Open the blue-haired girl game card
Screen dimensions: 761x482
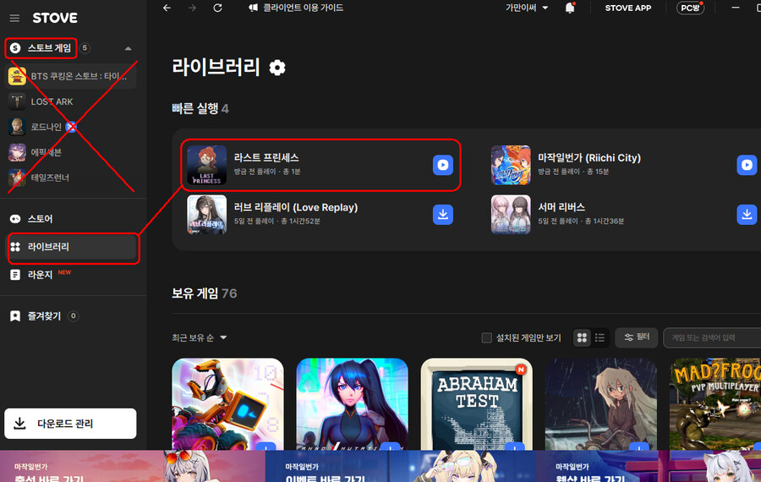click(352, 404)
